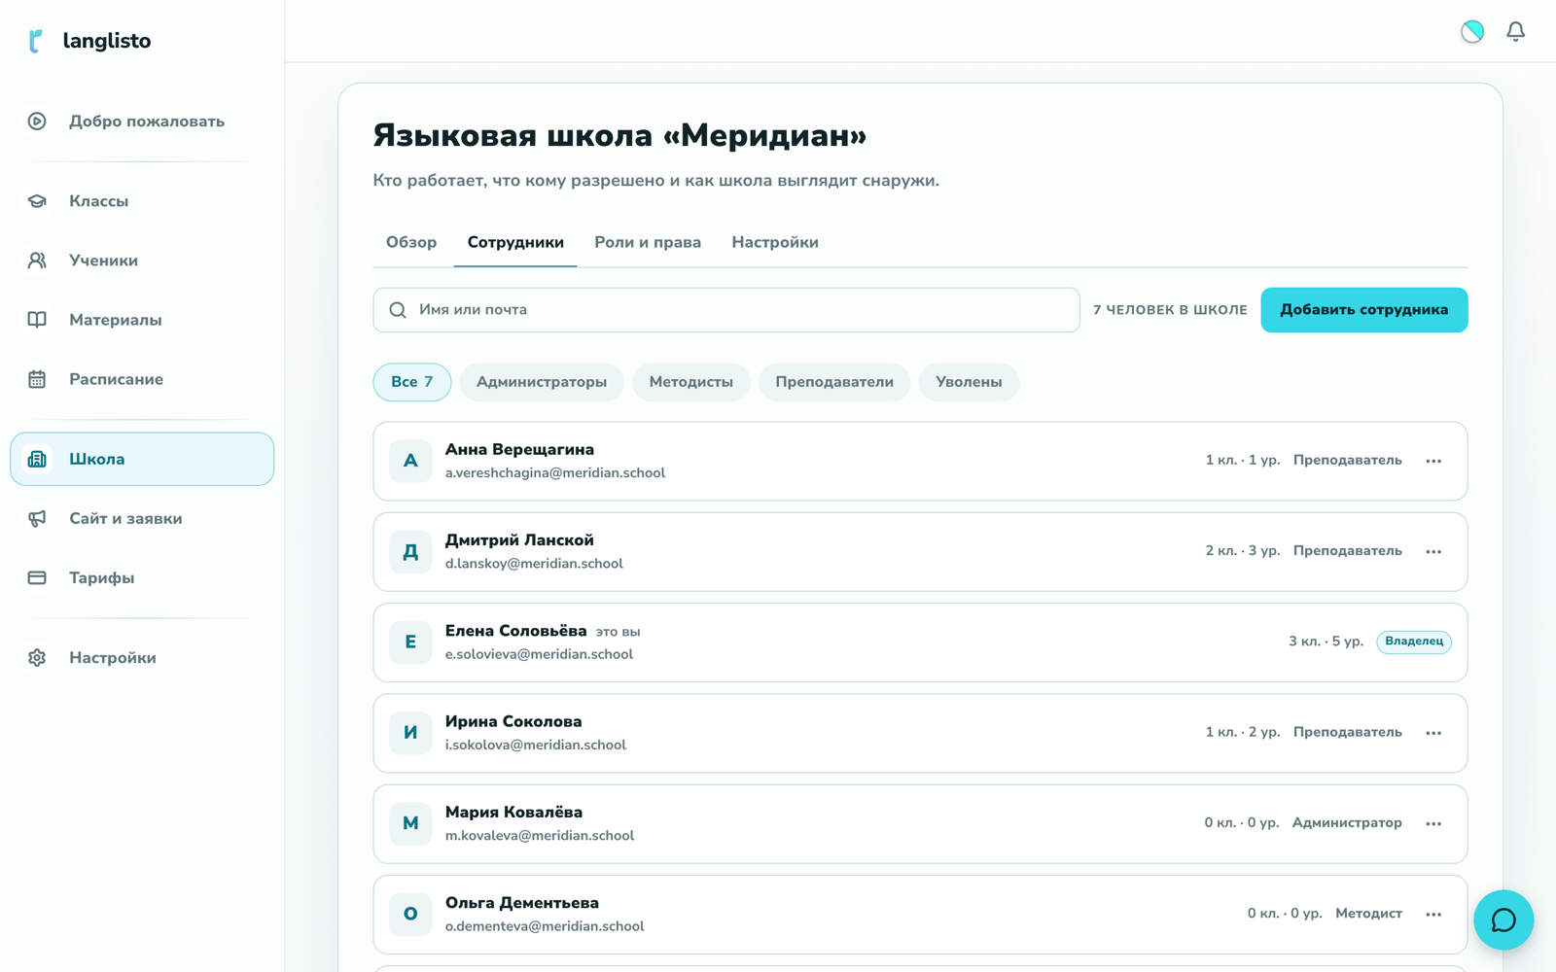Viewport: 1556px width, 972px height.
Task: Open the «Материалы» section
Action: pyautogui.click(x=142, y=320)
